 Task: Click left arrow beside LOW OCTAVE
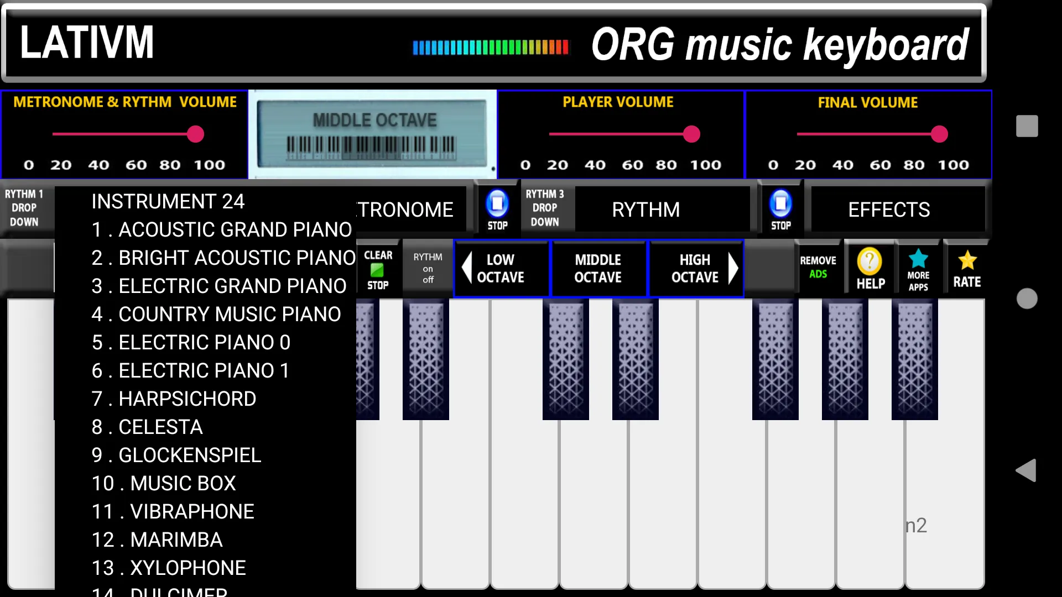(467, 268)
